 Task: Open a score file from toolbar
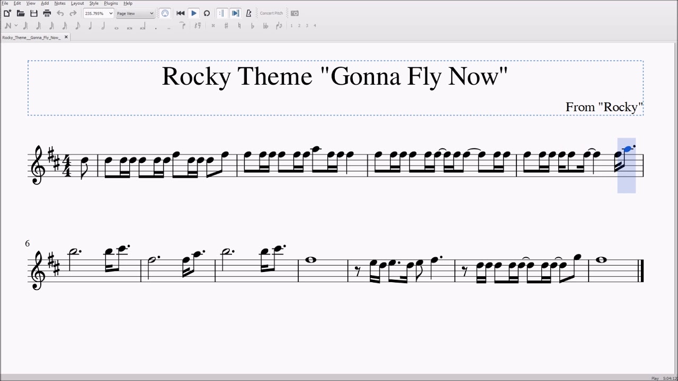click(21, 13)
